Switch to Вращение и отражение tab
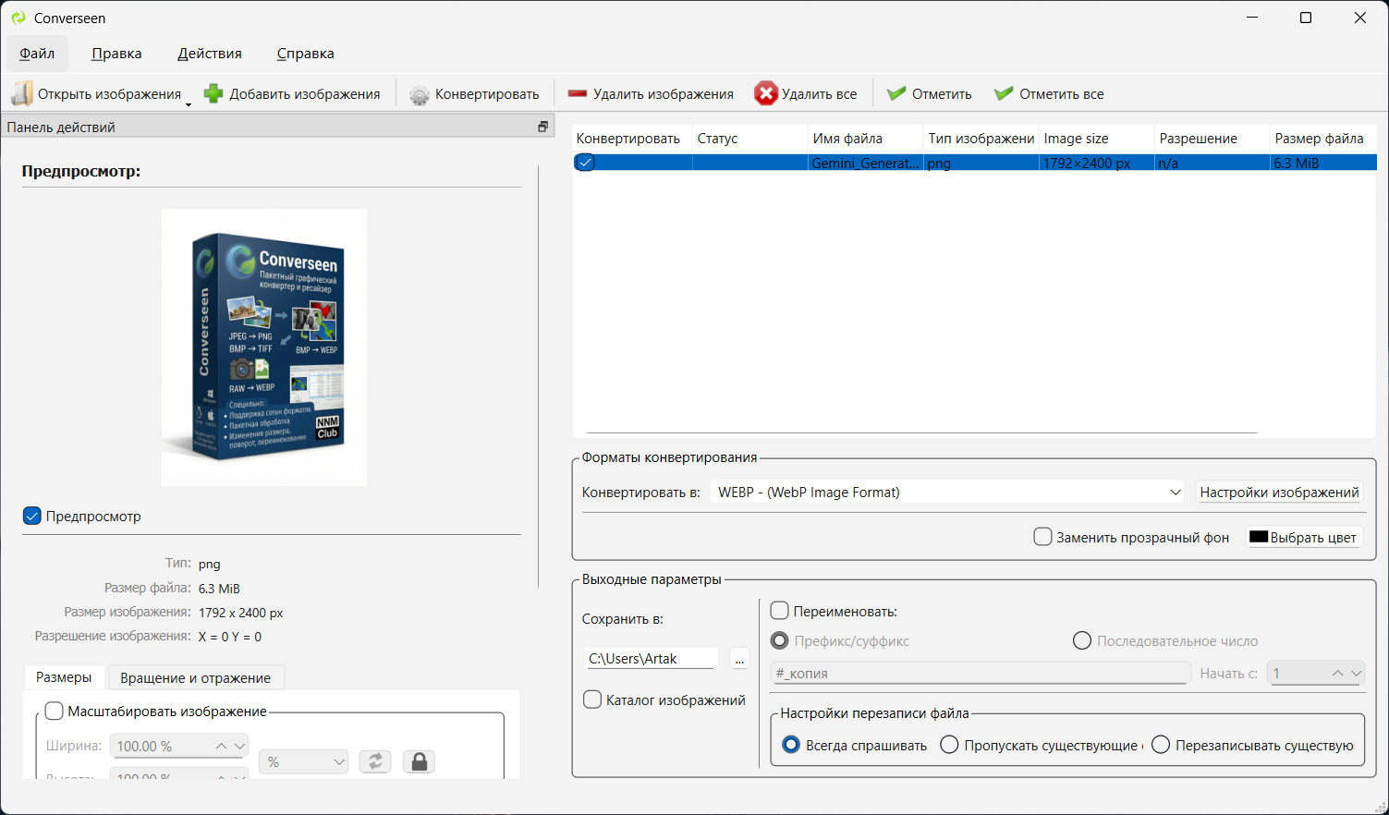This screenshot has width=1389, height=815. click(x=196, y=677)
